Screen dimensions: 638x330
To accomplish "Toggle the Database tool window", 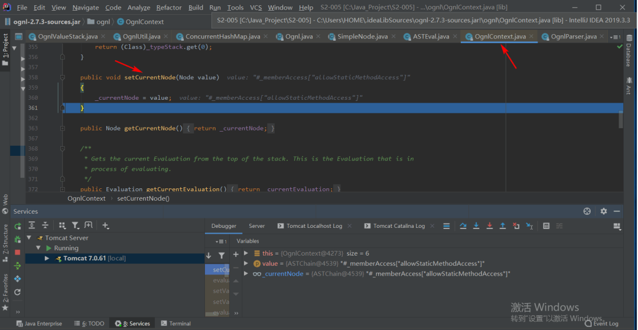I will [x=628, y=51].
